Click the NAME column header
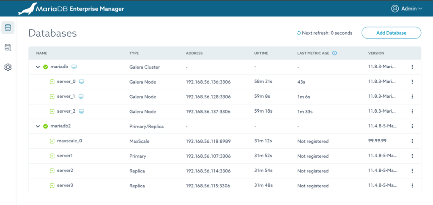Image resolution: width=433 pixels, height=205 pixels. 42,53
